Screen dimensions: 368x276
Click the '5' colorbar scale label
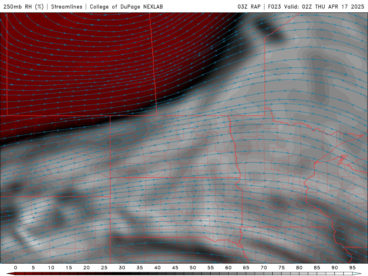click(33, 268)
